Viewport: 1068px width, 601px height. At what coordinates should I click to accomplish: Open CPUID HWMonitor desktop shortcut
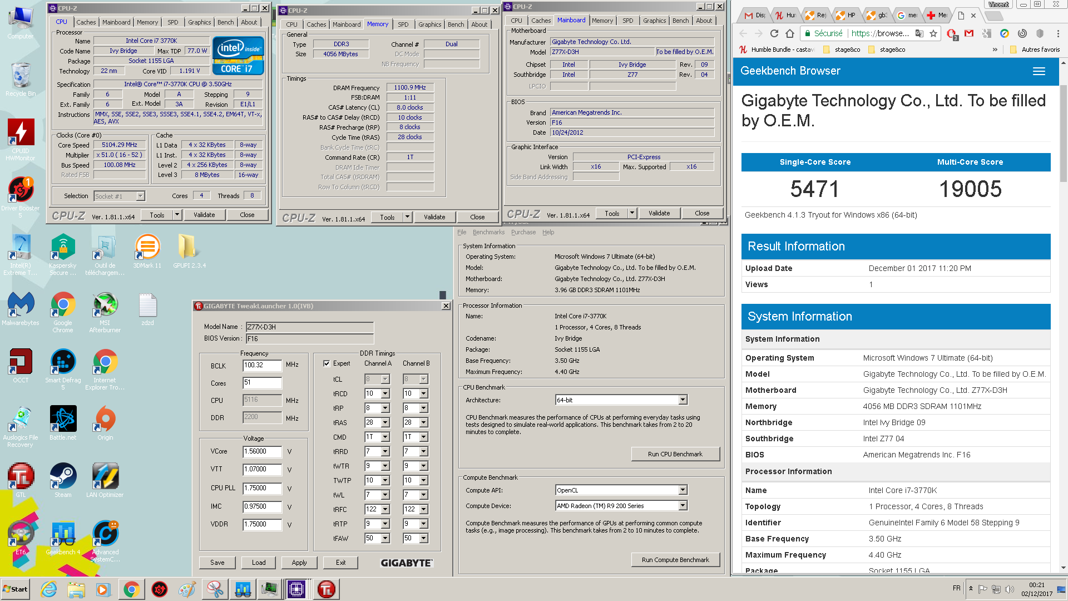[x=21, y=140]
